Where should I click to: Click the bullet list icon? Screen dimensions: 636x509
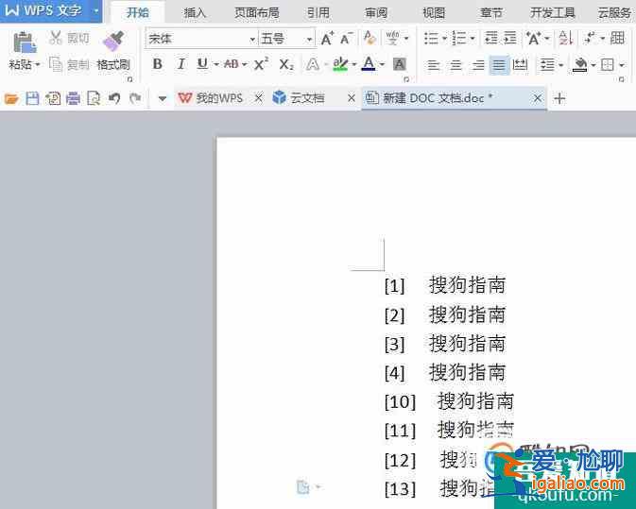click(x=431, y=39)
